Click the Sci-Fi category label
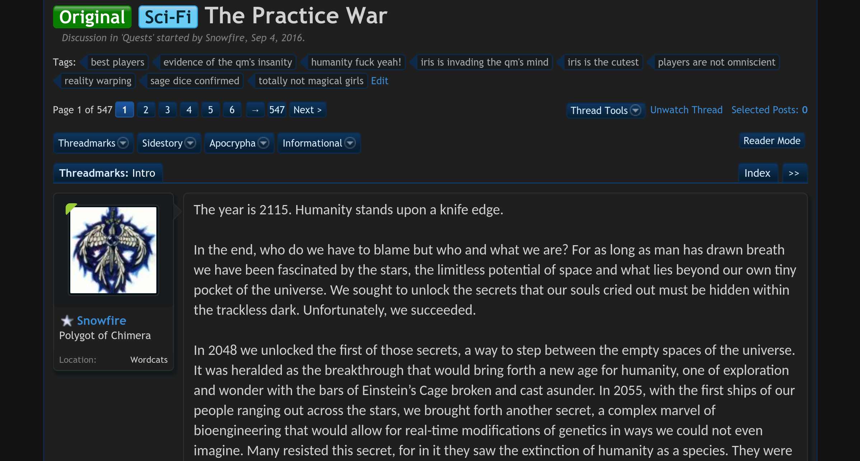860x461 pixels. 168,17
